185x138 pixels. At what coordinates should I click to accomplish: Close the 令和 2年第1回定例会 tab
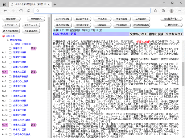pyautogui.click(x=49, y=5)
